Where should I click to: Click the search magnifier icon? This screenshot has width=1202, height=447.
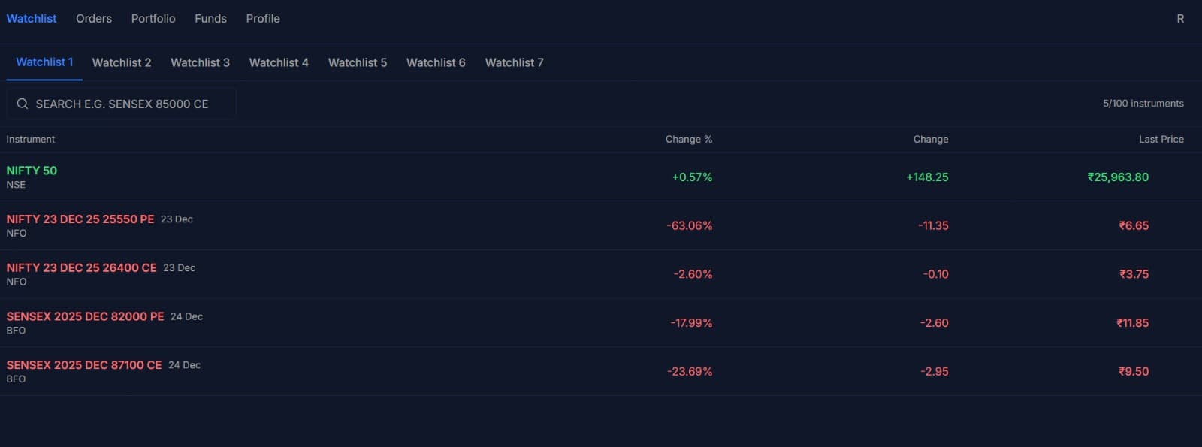click(x=23, y=104)
